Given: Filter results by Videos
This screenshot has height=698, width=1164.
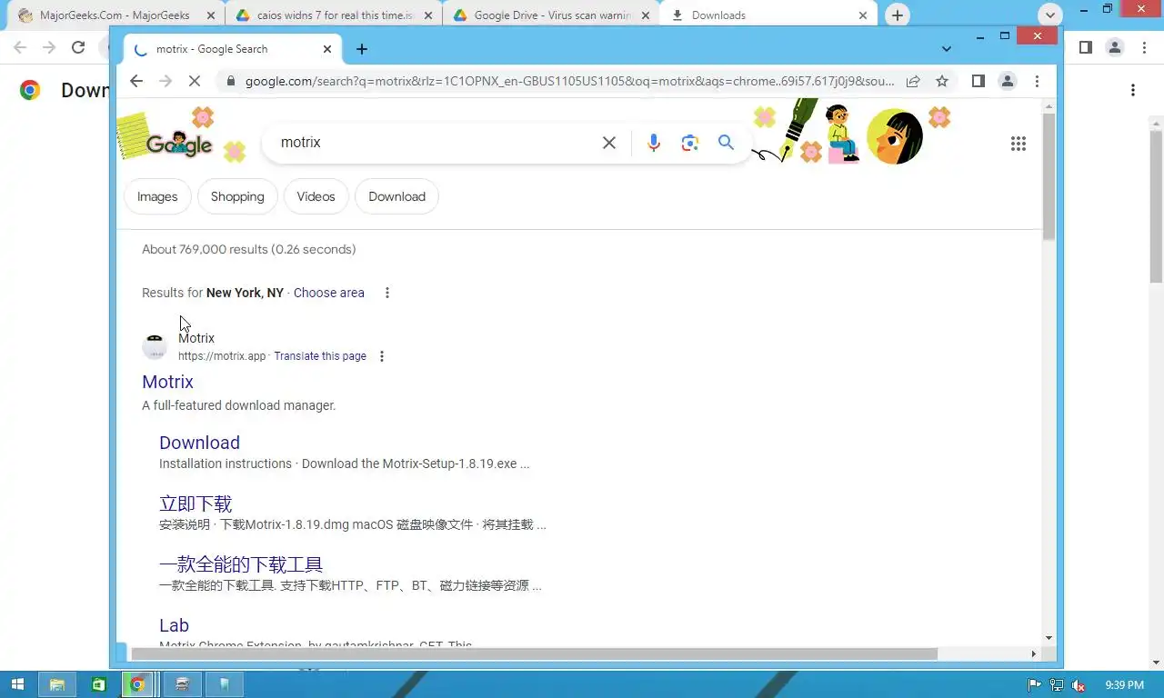Looking at the screenshot, I should tap(316, 196).
